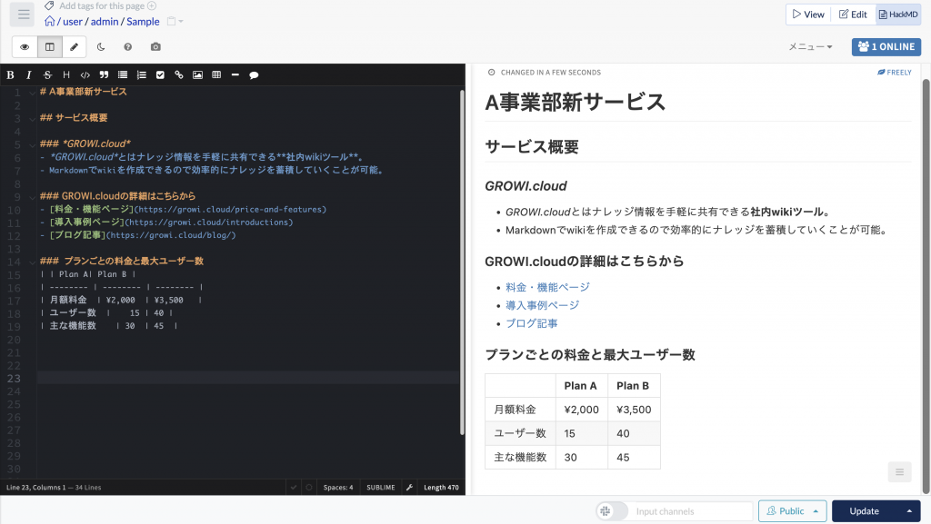Toggle the Slack notification switch
Screen dimensions: 931x524
(612, 511)
